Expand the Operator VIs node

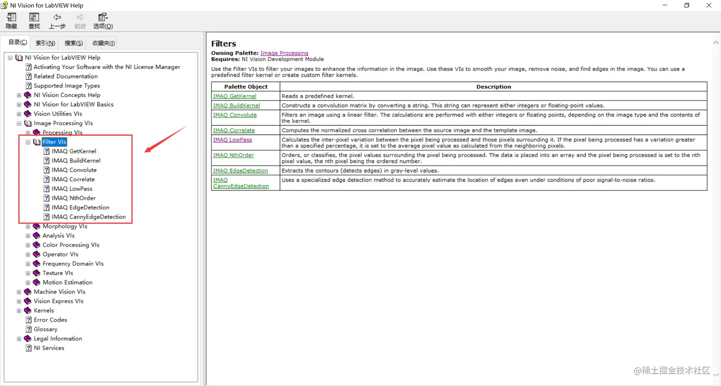[28, 254]
